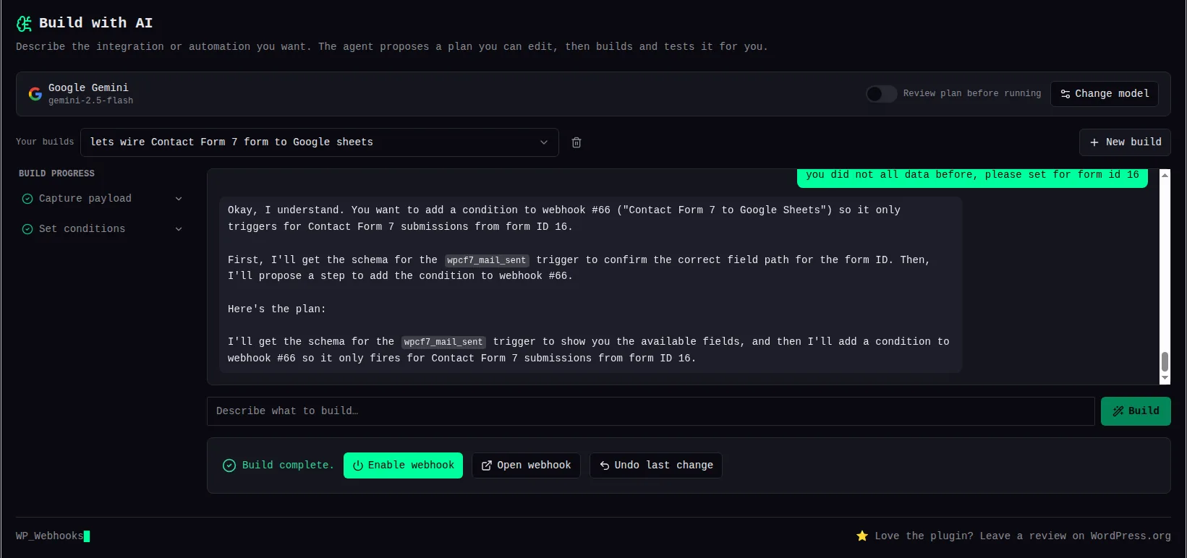Click the Capture payload checkmark icon

pos(27,199)
